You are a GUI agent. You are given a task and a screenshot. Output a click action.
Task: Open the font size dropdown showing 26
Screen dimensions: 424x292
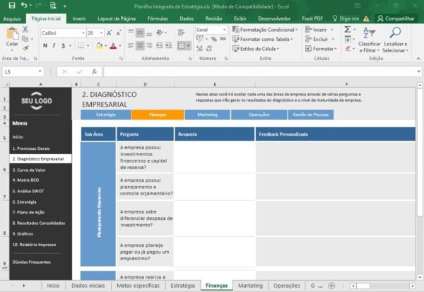(101, 33)
